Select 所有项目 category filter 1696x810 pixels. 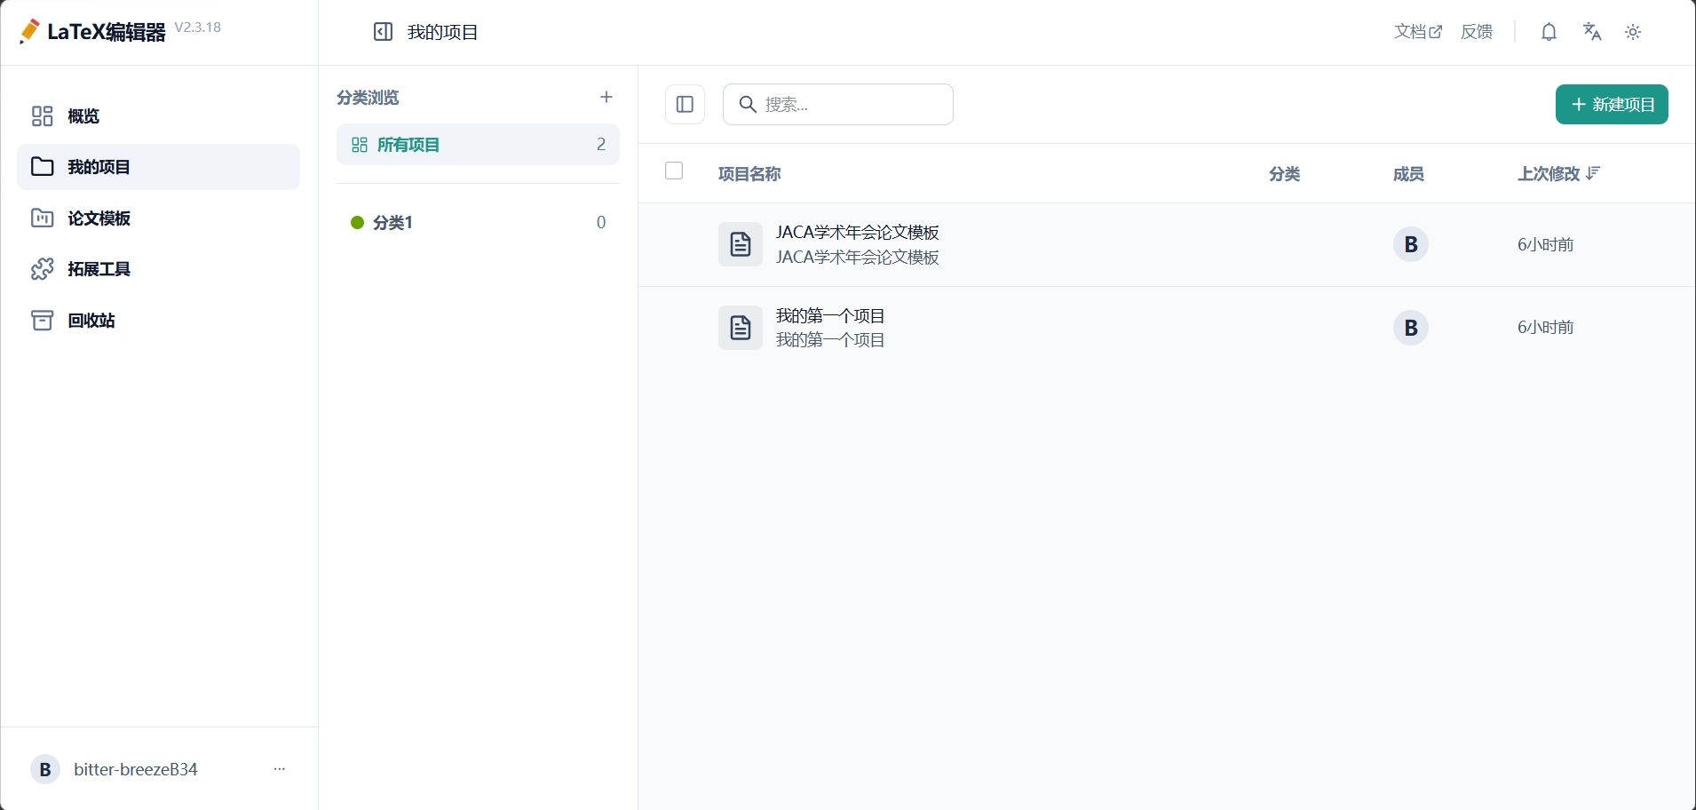(x=478, y=145)
